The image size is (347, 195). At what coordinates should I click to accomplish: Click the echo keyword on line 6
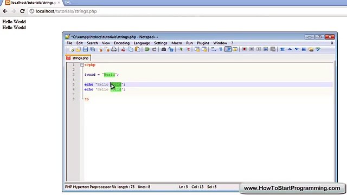pos(89,89)
